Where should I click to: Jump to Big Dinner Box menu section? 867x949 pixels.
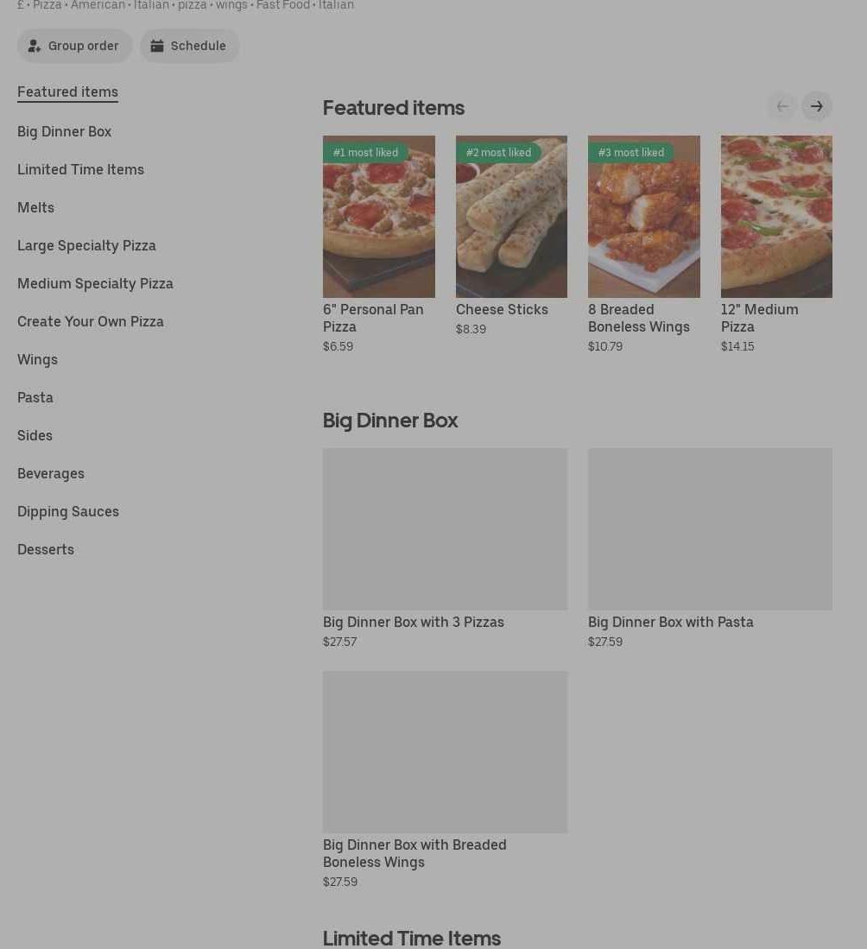(64, 131)
